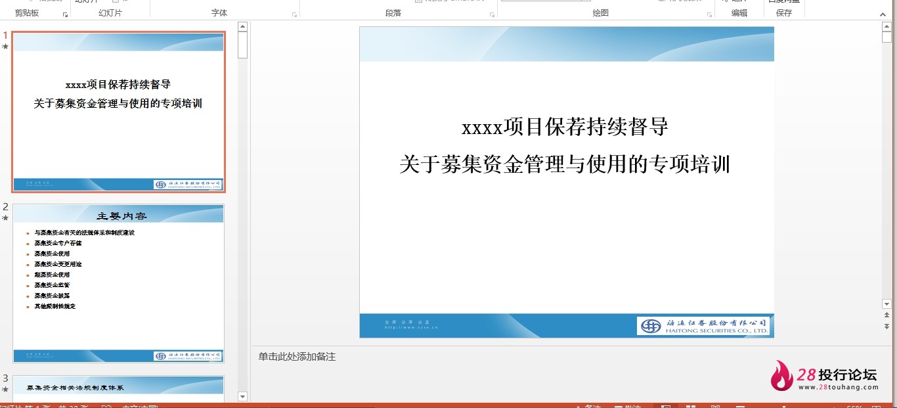Click the slide editor scroll-down arrow
The width and height of the screenshot is (897, 408).
(886, 304)
